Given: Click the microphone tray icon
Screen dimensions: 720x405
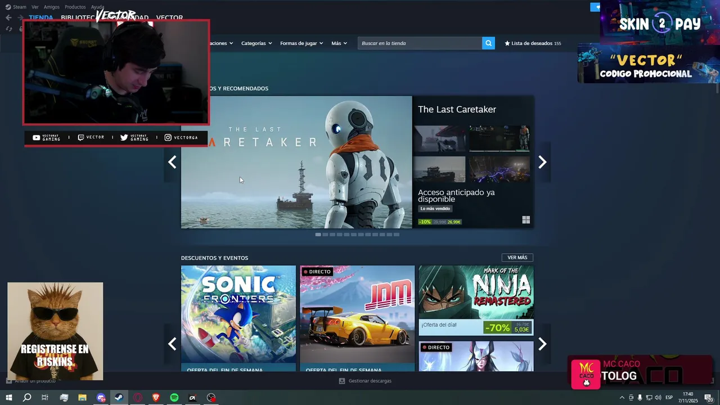Looking at the screenshot, I should point(640,398).
